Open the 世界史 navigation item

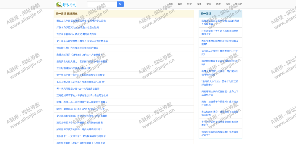coord(239,4)
